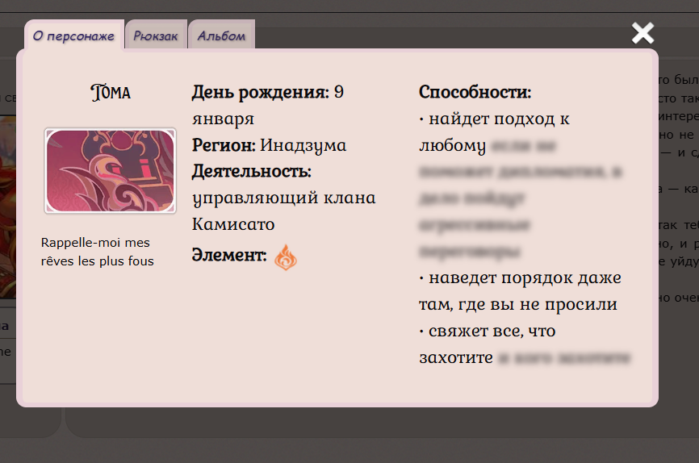Image resolution: width=699 pixels, height=463 pixels.
Task: Click the «Деятельность:» label
Action: pos(251,172)
